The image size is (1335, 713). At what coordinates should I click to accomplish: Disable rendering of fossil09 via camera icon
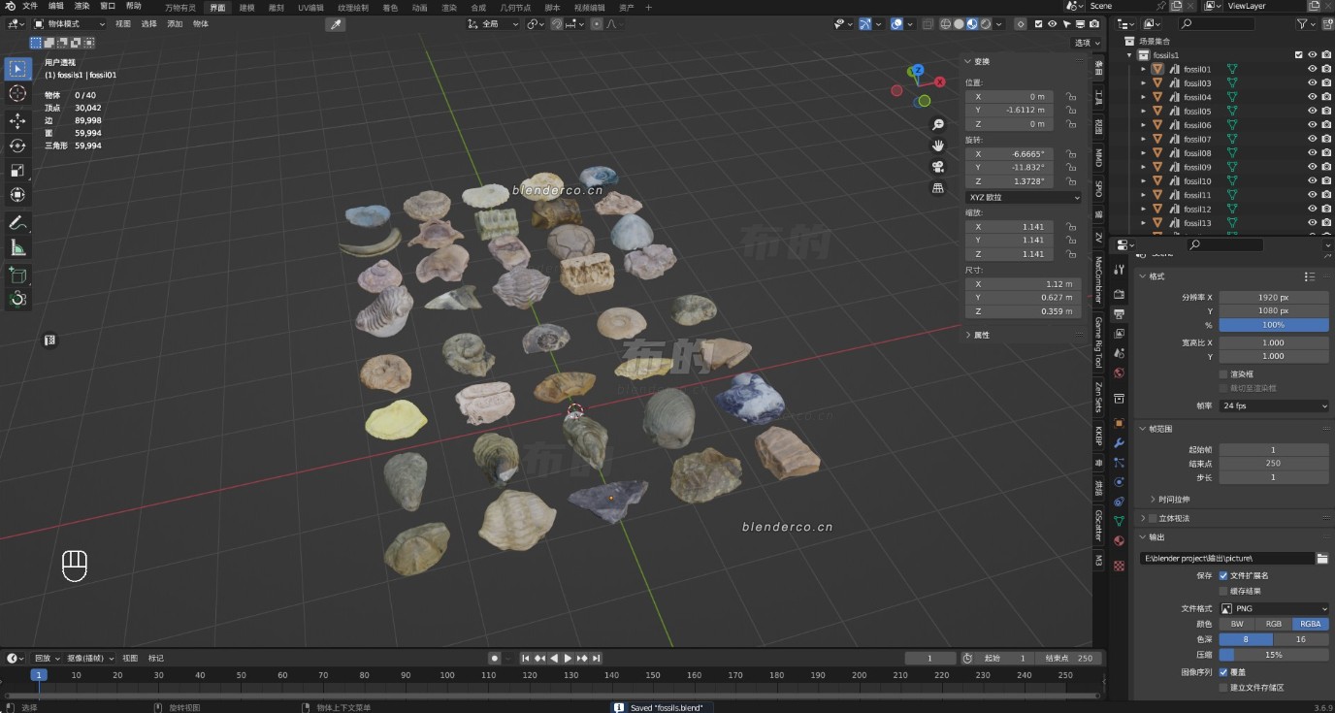coord(1326,167)
